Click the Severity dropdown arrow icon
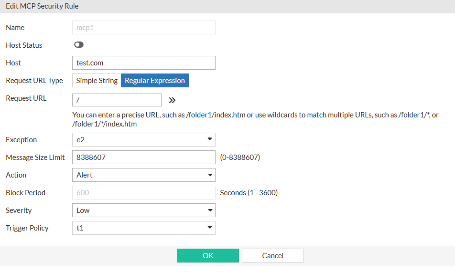455x273 pixels. tap(210, 210)
